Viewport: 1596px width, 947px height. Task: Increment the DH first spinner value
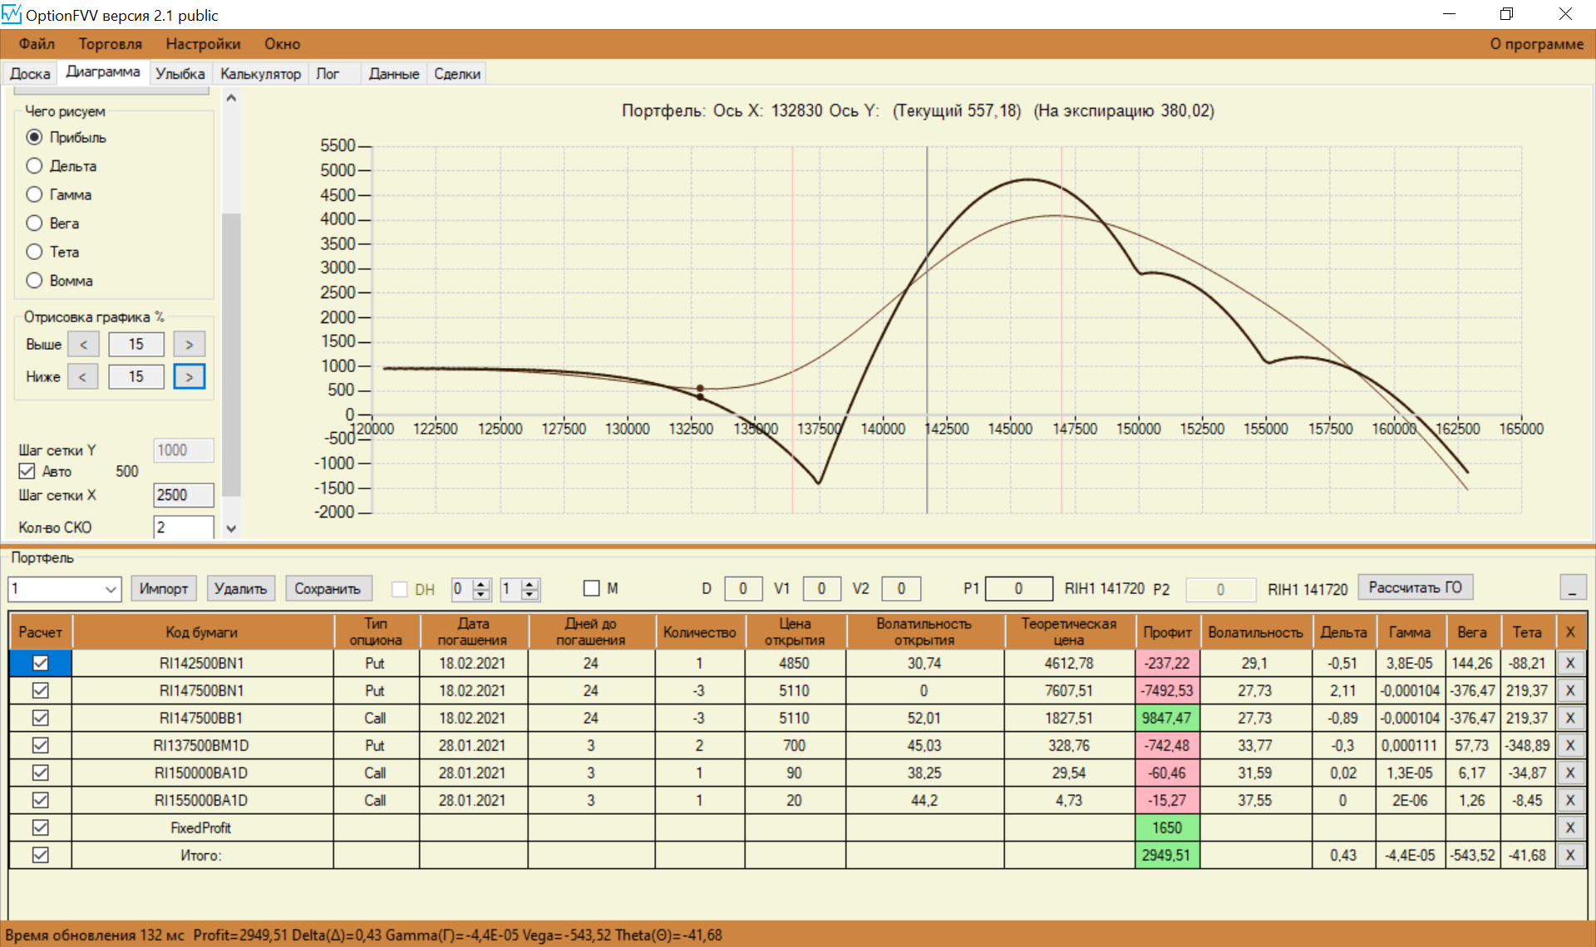pos(481,584)
